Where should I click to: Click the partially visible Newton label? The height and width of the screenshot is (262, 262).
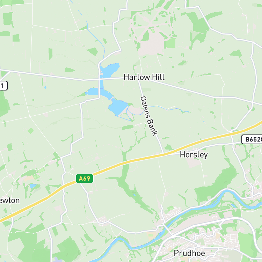click(10, 201)
